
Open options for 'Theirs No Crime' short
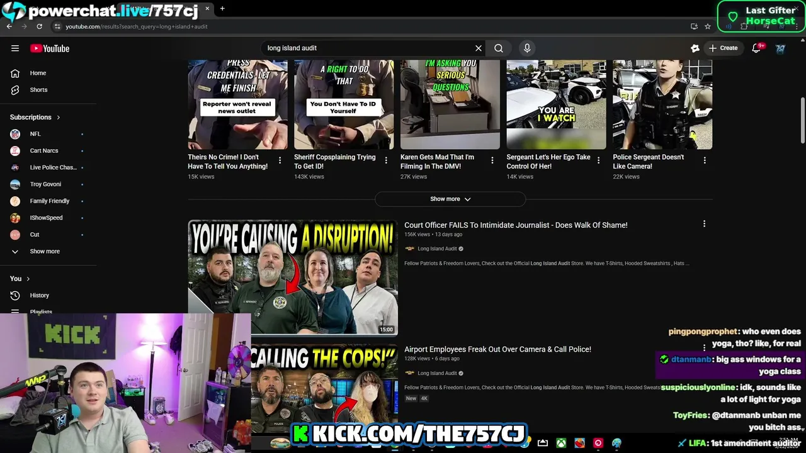[x=280, y=160]
